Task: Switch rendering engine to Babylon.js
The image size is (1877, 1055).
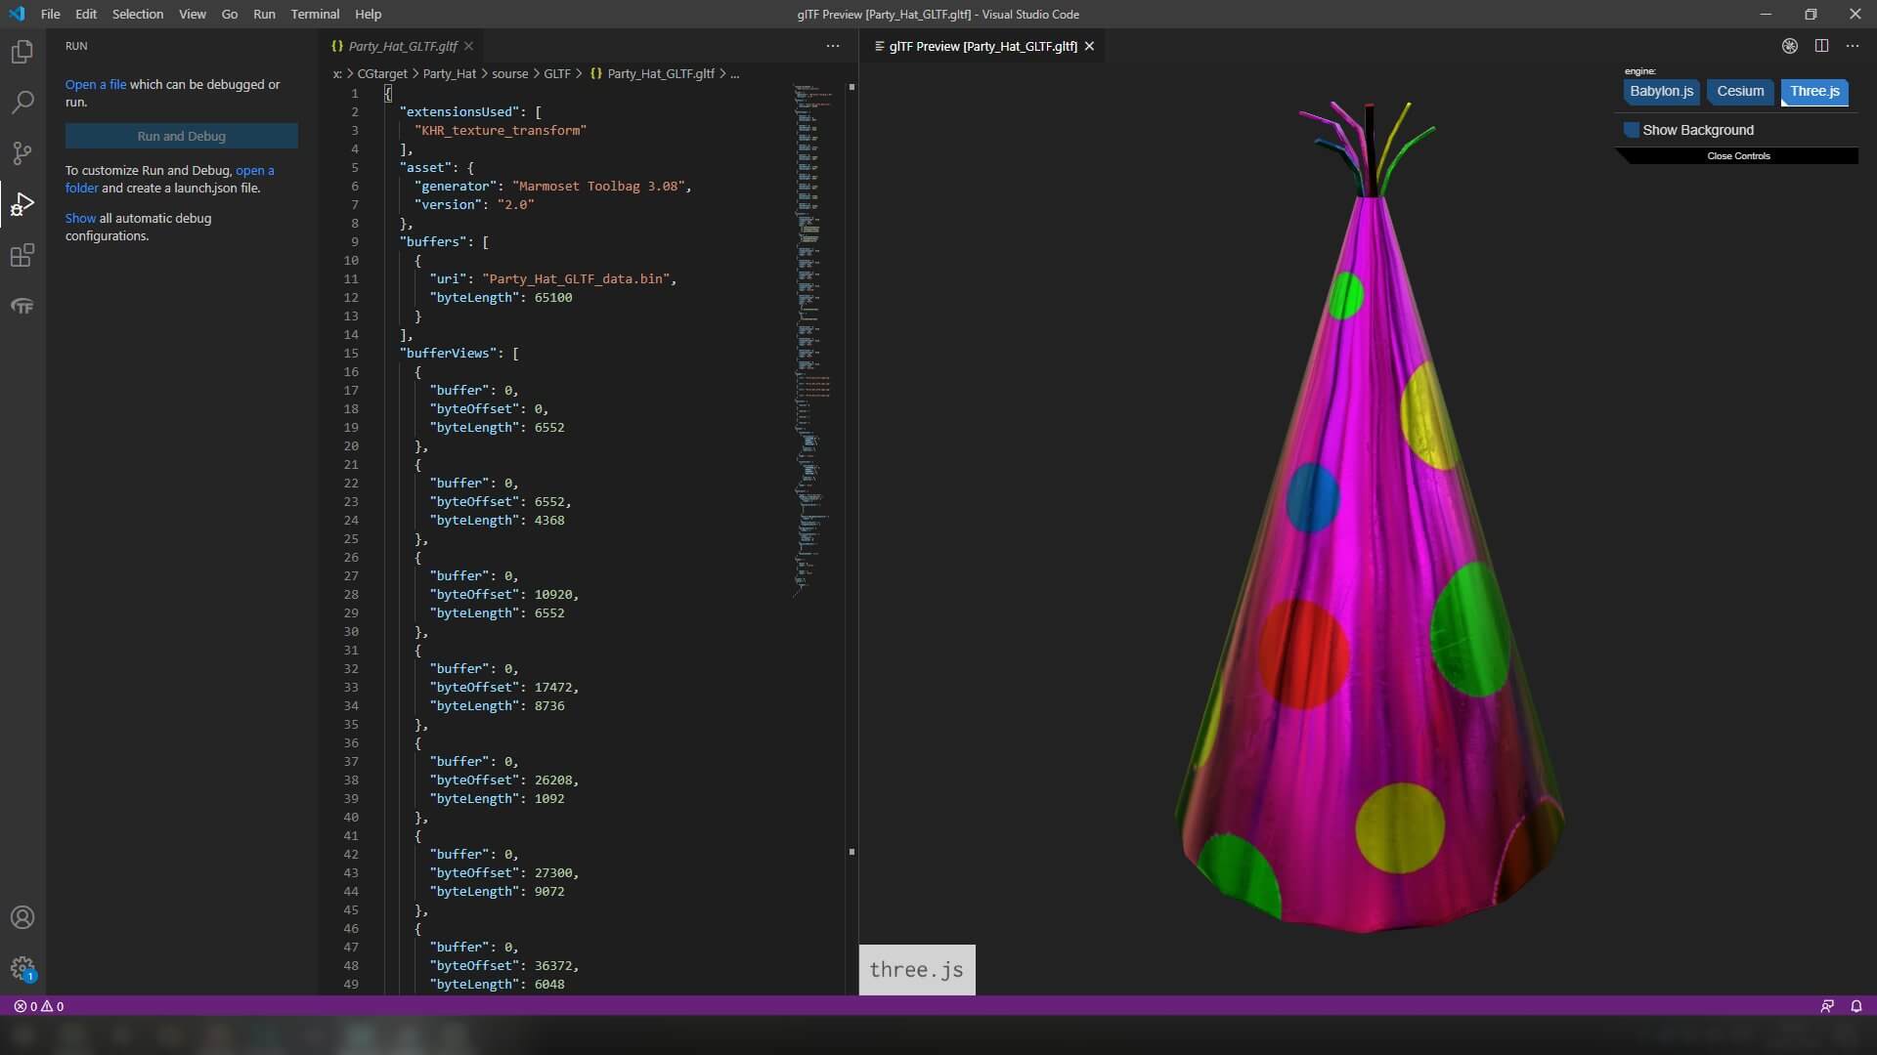Action: [x=1661, y=91]
